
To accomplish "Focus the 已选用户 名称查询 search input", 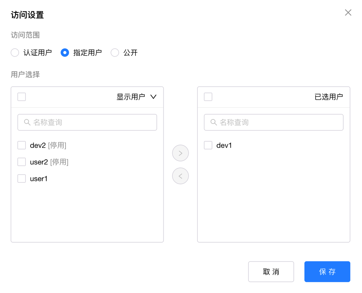I will tap(280, 122).
